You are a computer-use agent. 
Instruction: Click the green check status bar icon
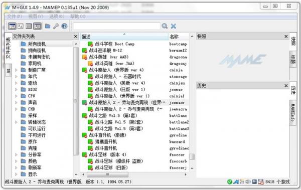(x=229, y=181)
